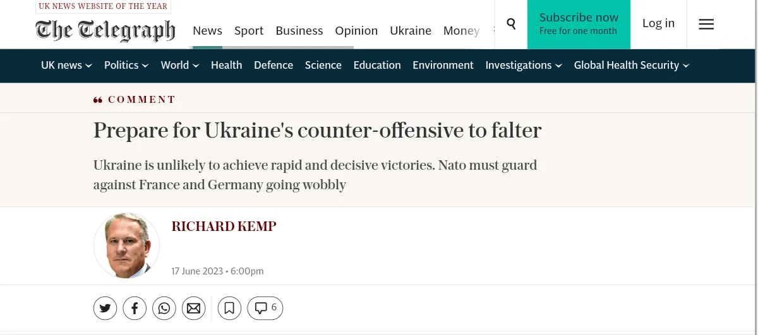Expand the Investigations dropdown
Viewport: 758px width, 335px height.
click(524, 65)
